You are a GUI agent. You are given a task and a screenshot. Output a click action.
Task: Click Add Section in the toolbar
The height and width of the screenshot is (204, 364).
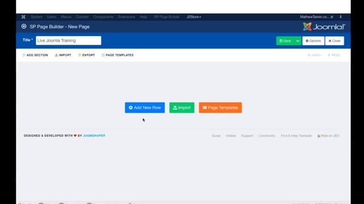click(35, 55)
